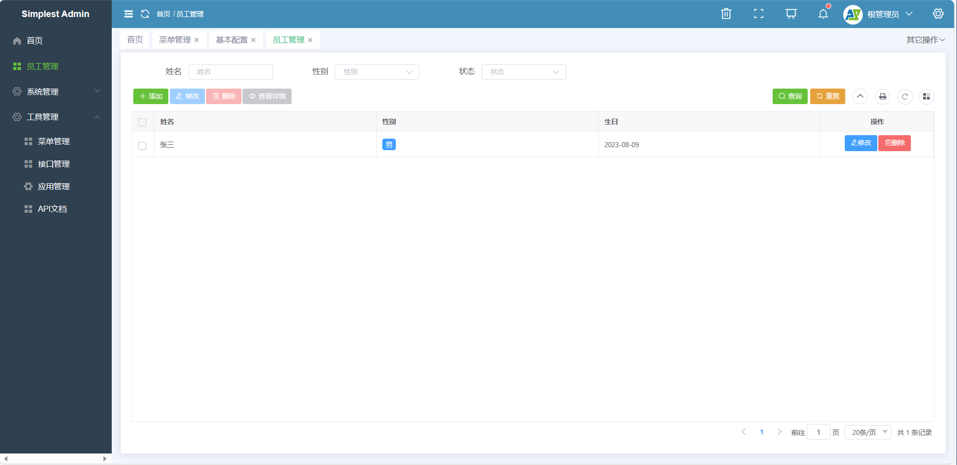957x465 pixels.
Task: Toggle fullscreen mode icon
Action: click(x=759, y=14)
